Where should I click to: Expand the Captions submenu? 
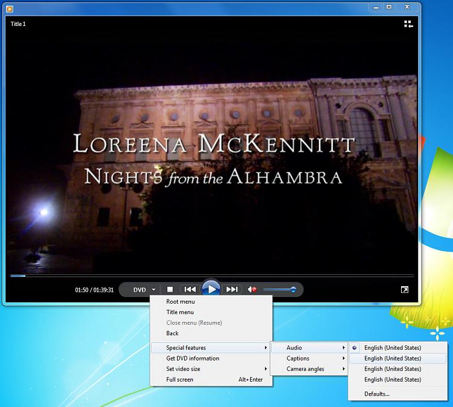(309, 358)
